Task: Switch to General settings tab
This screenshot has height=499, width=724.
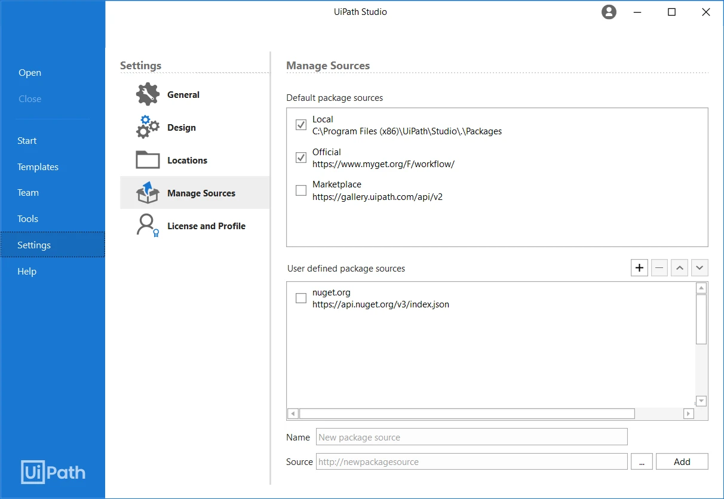Action: [195, 94]
